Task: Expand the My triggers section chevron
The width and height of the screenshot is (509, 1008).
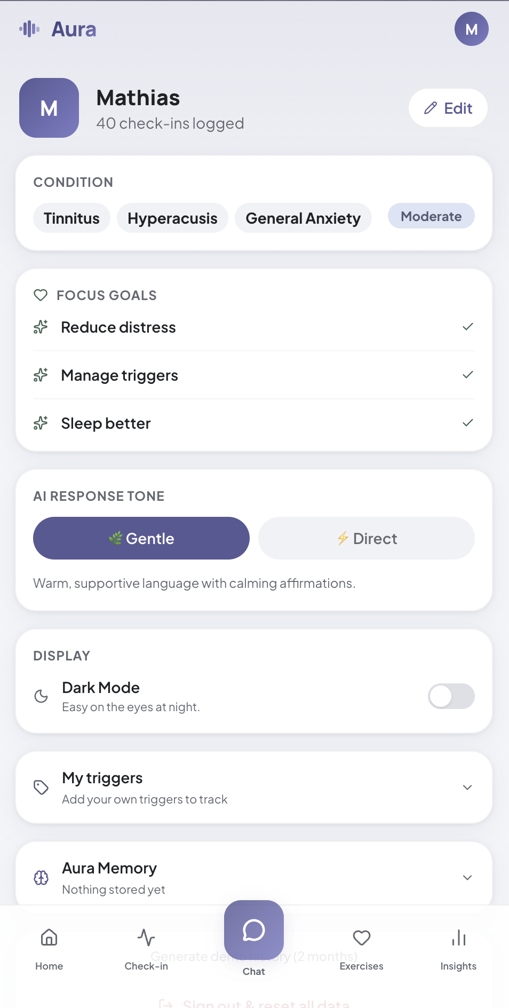Action: coord(467,787)
